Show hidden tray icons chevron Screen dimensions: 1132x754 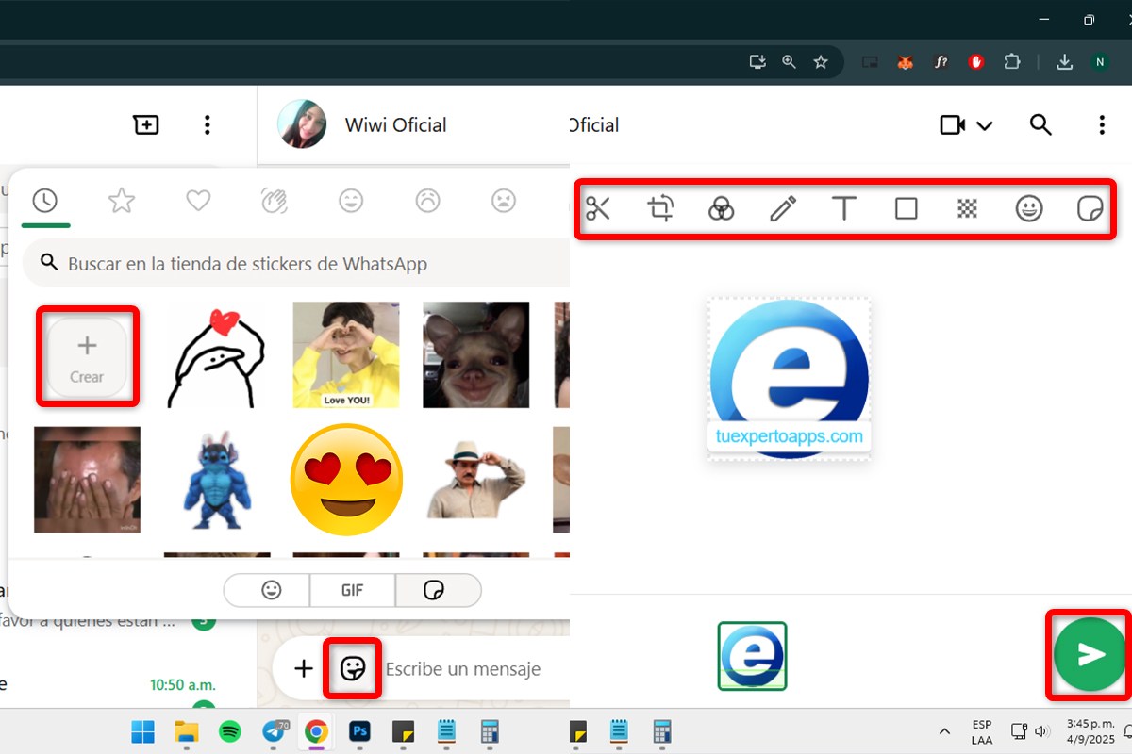pos(944,731)
